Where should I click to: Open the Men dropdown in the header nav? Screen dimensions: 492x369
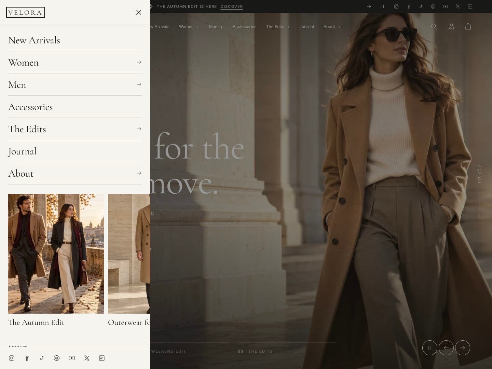(x=216, y=27)
